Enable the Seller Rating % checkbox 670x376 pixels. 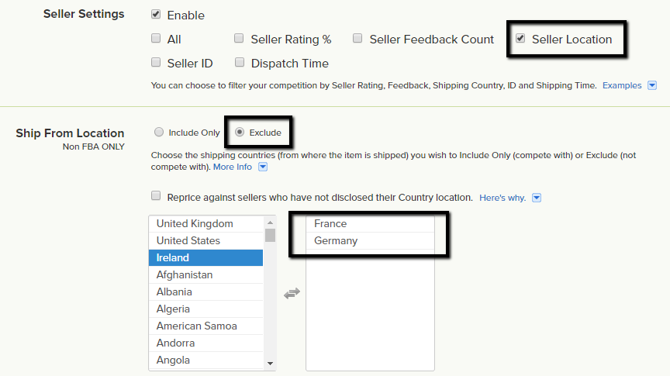(239, 39)
